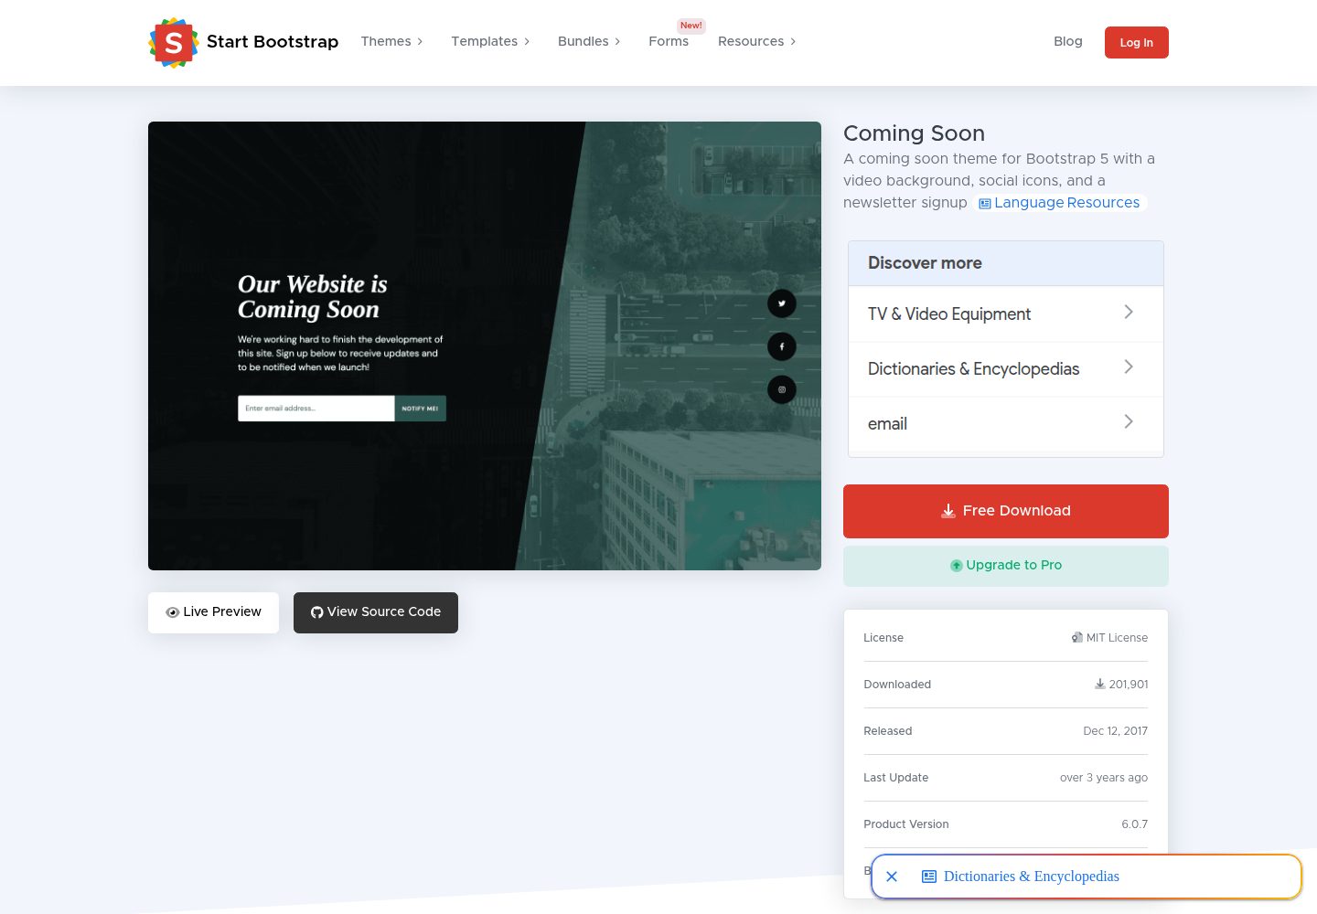Viewport: 1317px width, 914px height.
Task: Open the Blog link
Action: (1068, 41)
